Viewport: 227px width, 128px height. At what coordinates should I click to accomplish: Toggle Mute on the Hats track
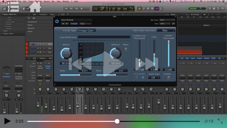[x=38, y=48]
